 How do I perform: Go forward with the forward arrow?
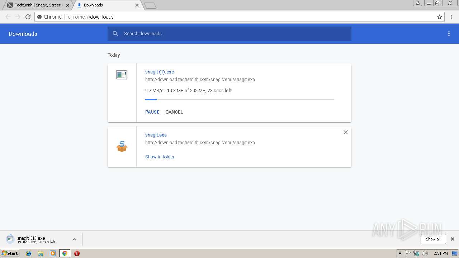coord(18,17)
